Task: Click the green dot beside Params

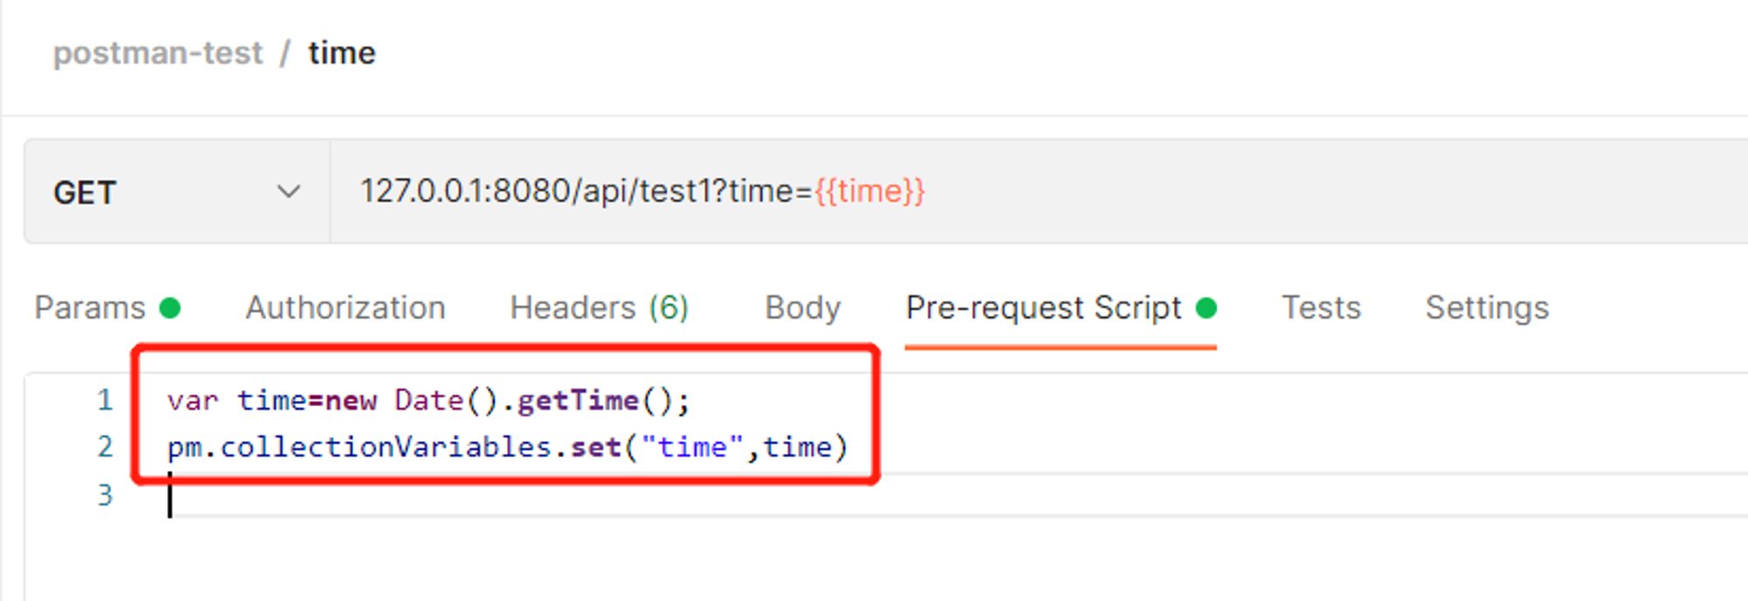Action: click(170, 307)
